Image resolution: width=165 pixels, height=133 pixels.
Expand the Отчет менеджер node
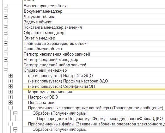click(x=6, y=38)
